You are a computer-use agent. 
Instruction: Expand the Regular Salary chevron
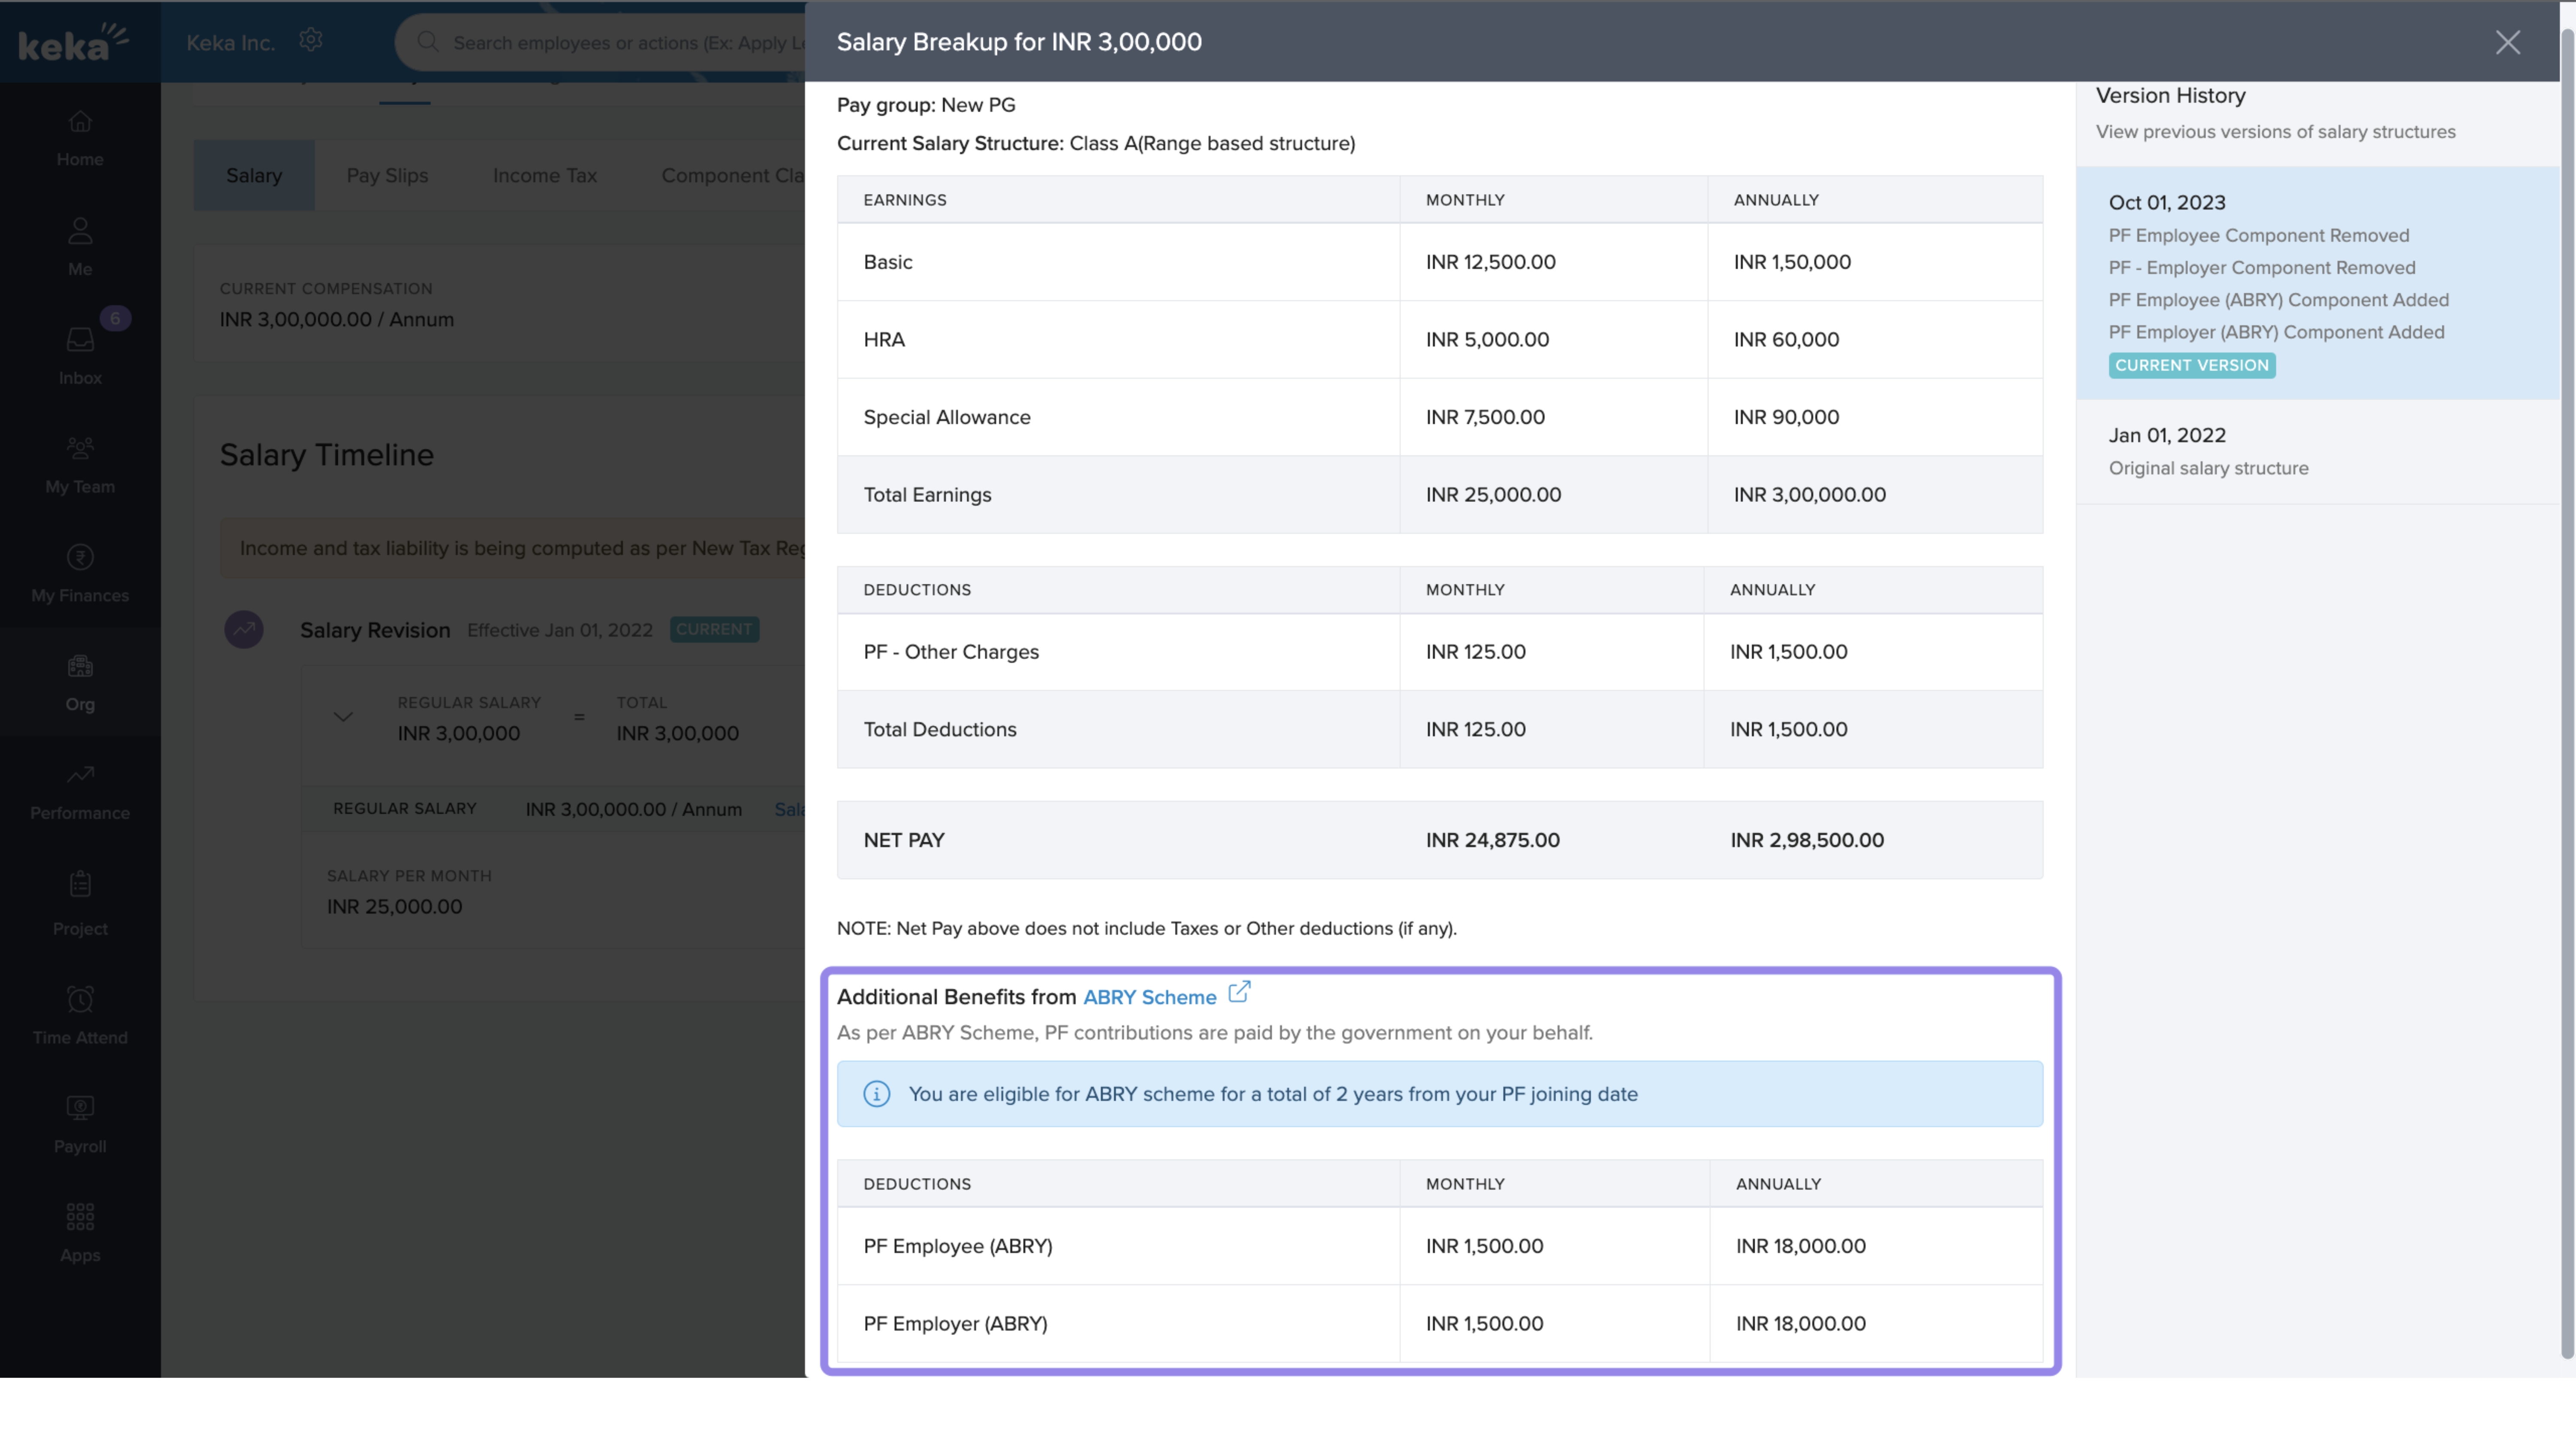[x=343, y=717]
